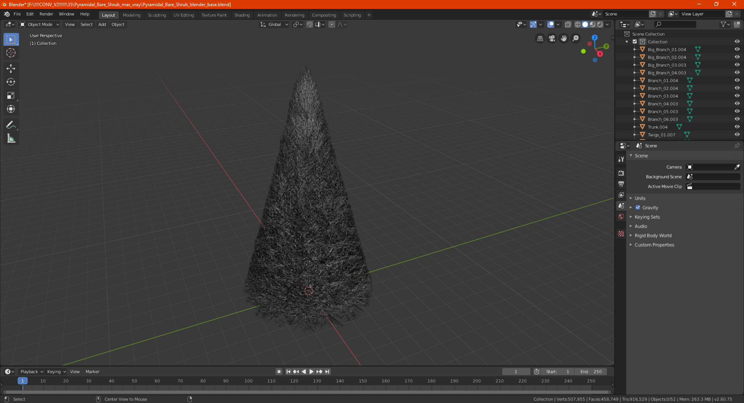Image resolution: width=744 pixels, height=403 pixels.
Task: Click the Background Scene field
Action: (x=713, y=177)
